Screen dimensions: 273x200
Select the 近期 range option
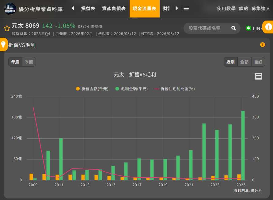(231, 62)
